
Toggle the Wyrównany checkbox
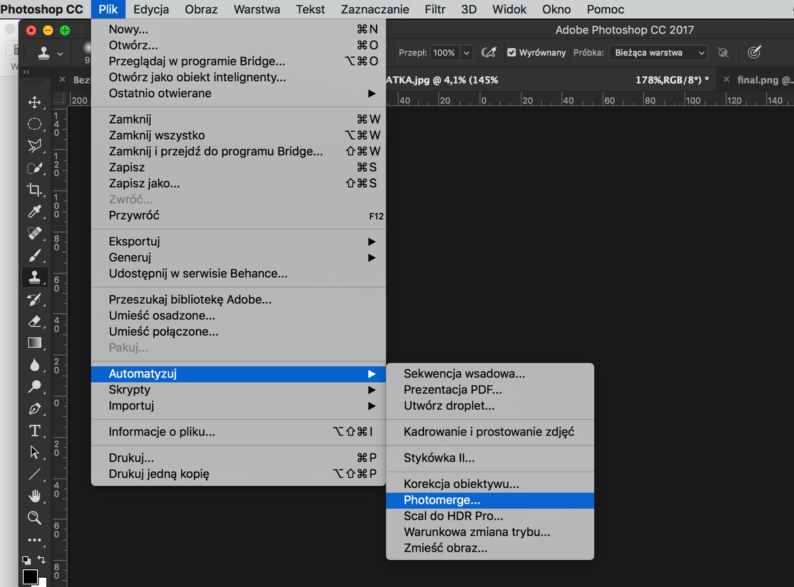click(x=511, y=52)
